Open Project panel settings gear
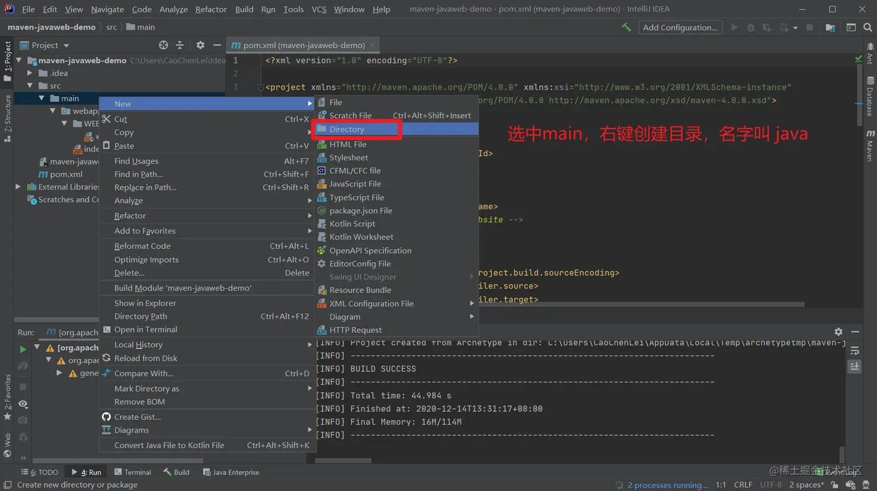 tap(200, 45)
